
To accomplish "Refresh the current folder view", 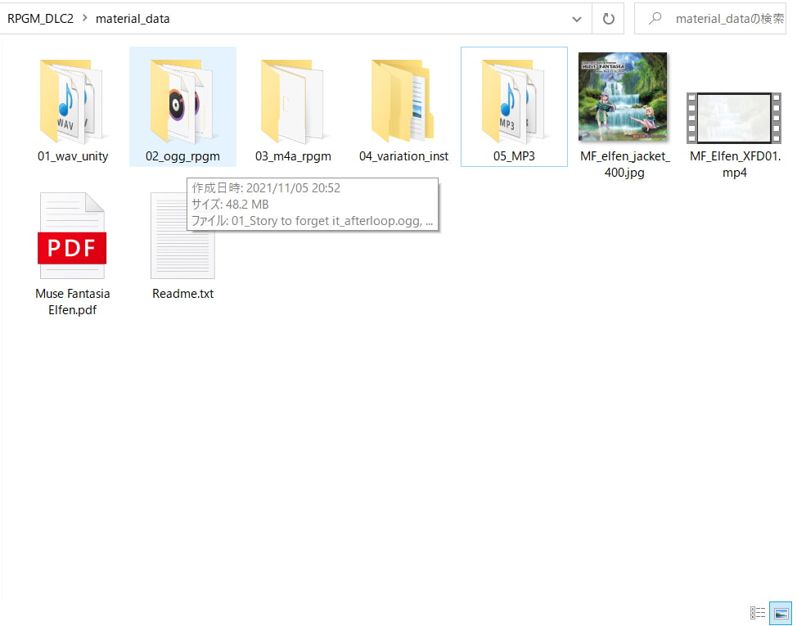I will [608, 19].
